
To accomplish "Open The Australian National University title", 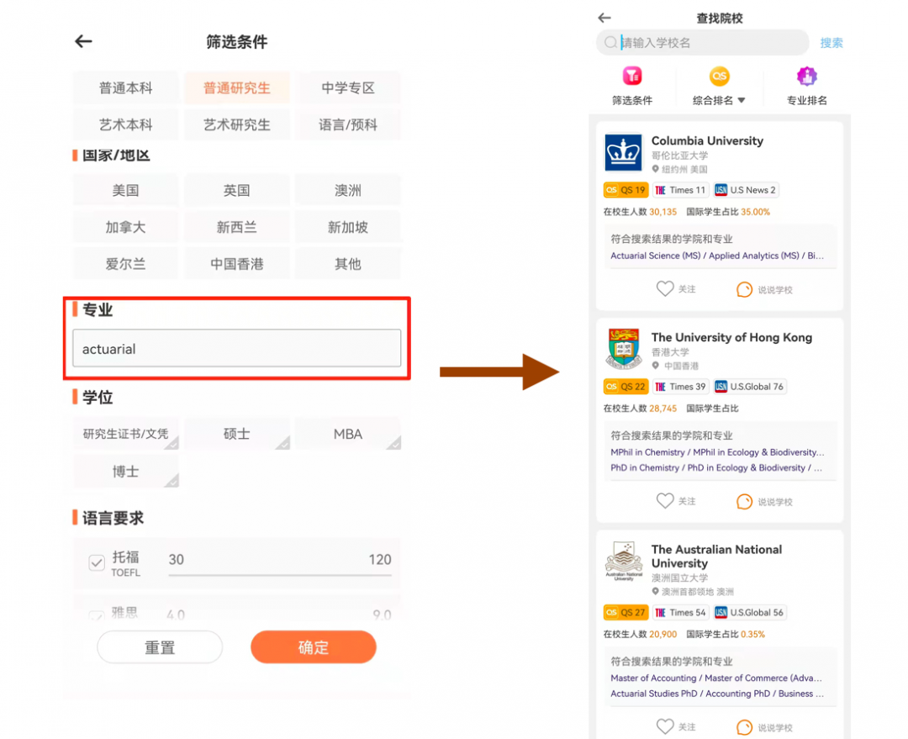I will pyautogui.click(x=716, y=556).
